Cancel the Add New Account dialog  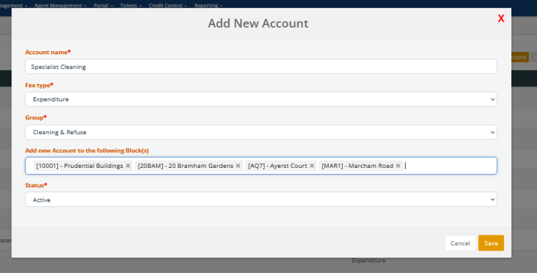[x=460, y=243]
